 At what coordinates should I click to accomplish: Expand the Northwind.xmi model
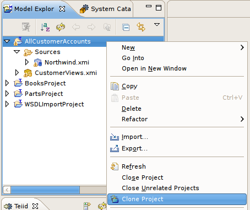point(27,62)
